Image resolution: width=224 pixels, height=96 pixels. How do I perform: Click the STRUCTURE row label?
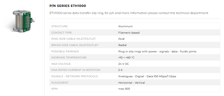click(x=59, y=26)
